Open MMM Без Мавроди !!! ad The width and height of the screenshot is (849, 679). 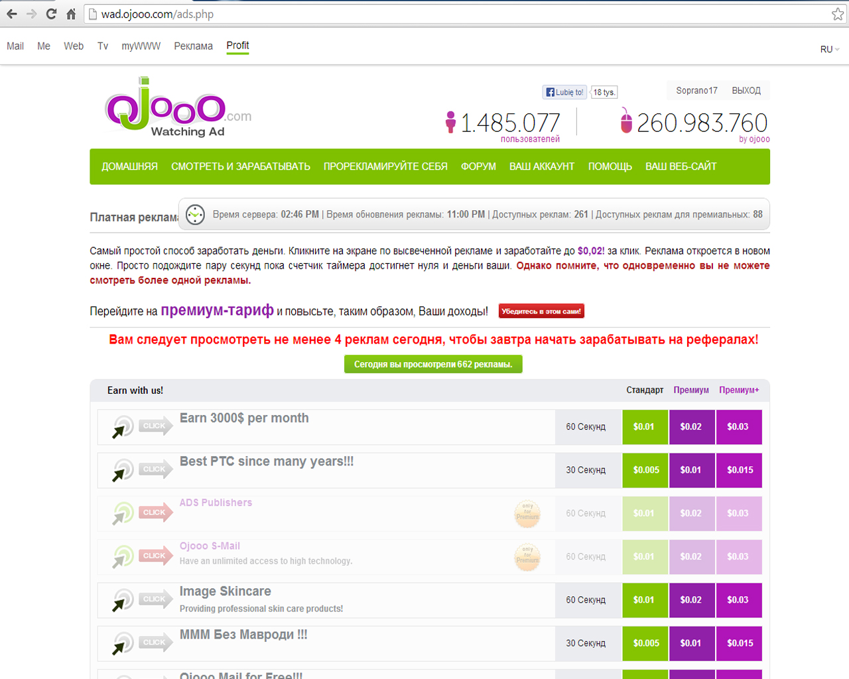click(x=243, y=635)
